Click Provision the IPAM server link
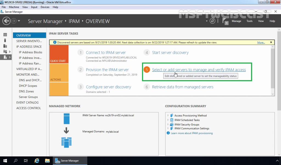This screenshot has height=165, width=281. 107,70
